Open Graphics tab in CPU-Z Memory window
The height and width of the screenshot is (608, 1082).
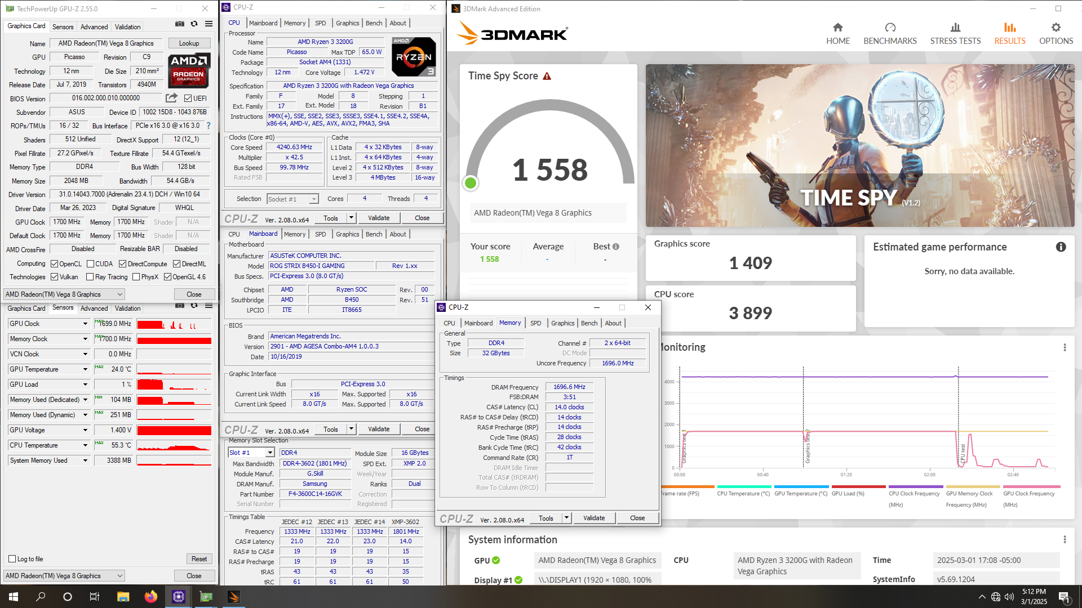[562, 323]
